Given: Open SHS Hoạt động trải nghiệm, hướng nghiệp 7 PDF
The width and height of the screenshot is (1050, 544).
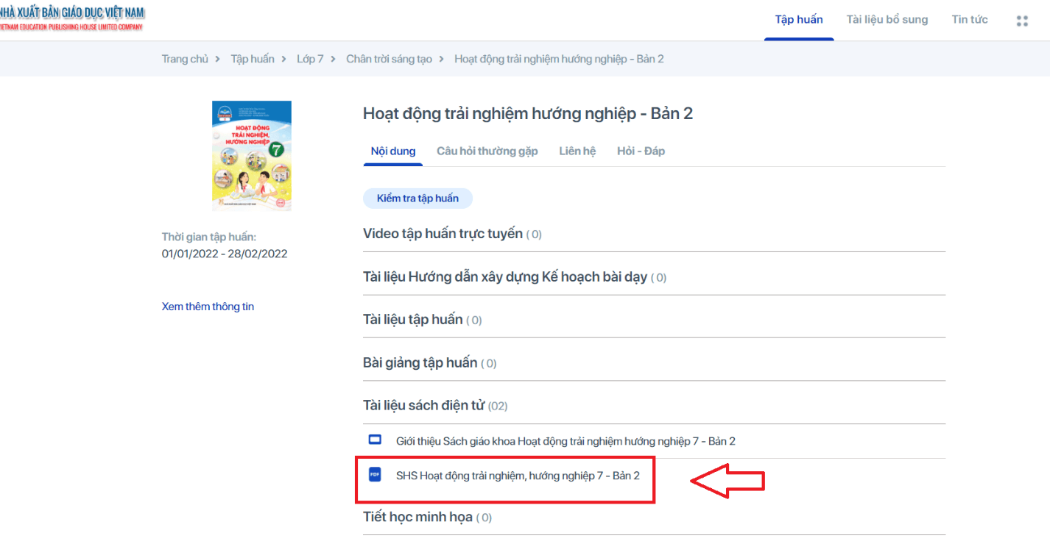Looking at the screenshot, I should point(518,476).
